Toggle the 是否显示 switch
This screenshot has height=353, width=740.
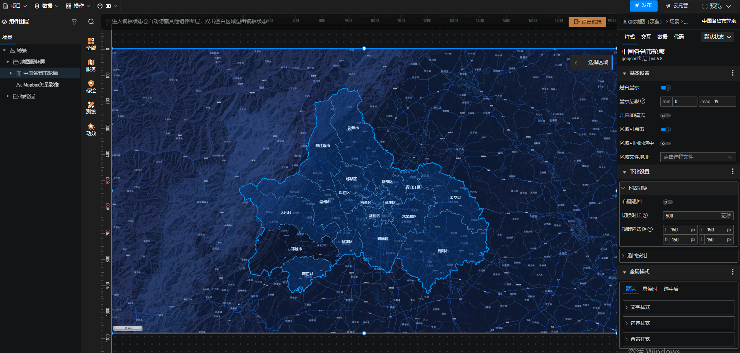point(665,88)
